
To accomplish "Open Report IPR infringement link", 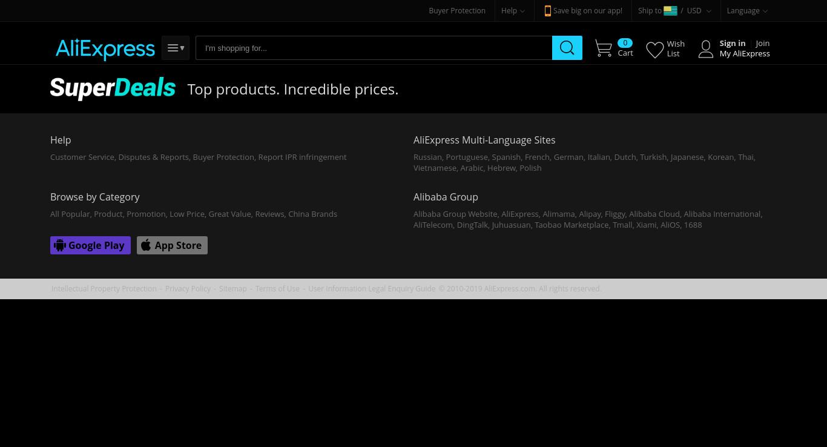I will pyautogui.click(x=302, y=157).
